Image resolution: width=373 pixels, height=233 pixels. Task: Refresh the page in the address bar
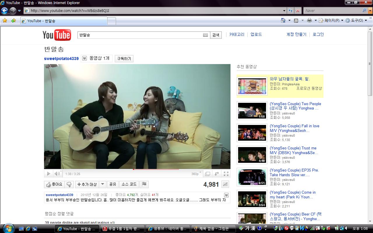point(290,11)
